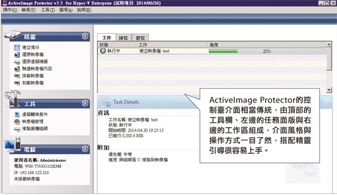Click task list scrollbar down arrow
The height and width of the screenshot is (195, 337).
[x=329, y=90]
